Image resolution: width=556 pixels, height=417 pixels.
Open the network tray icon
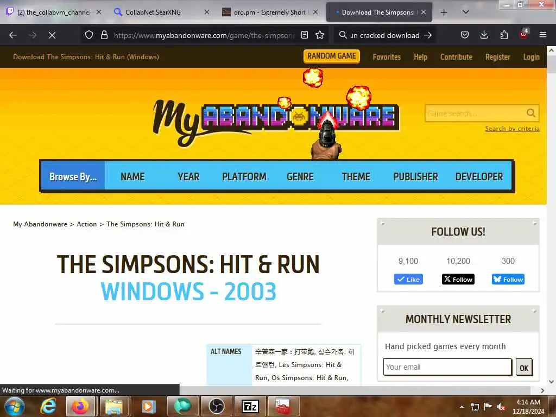tap(475, 407)
